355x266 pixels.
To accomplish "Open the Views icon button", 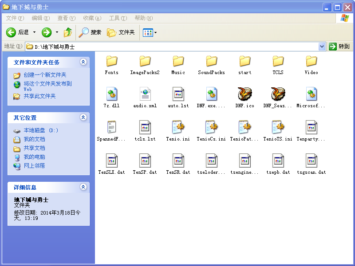I will (x=148, y=32).
